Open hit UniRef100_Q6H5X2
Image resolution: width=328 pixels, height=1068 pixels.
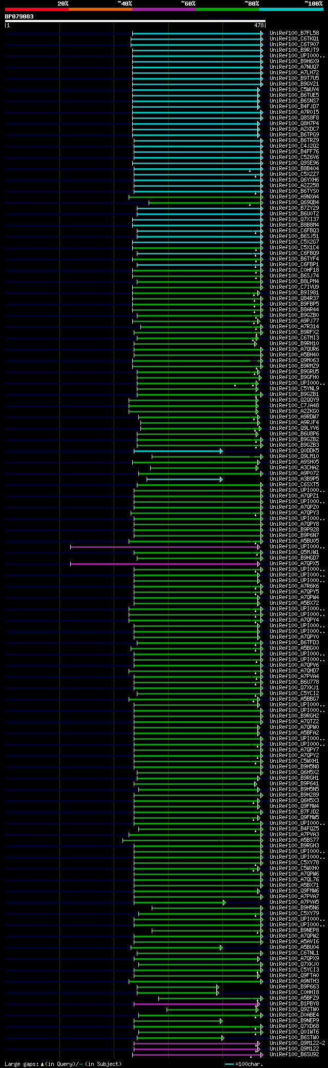(x=294, y=772)
